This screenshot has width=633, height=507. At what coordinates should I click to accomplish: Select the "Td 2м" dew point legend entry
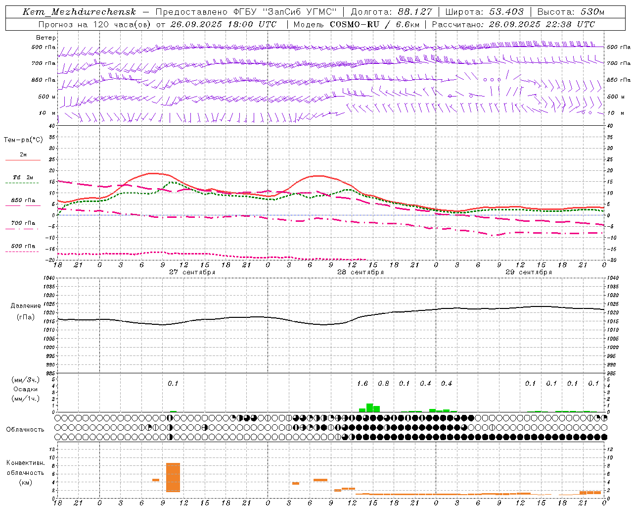[23, 177]
